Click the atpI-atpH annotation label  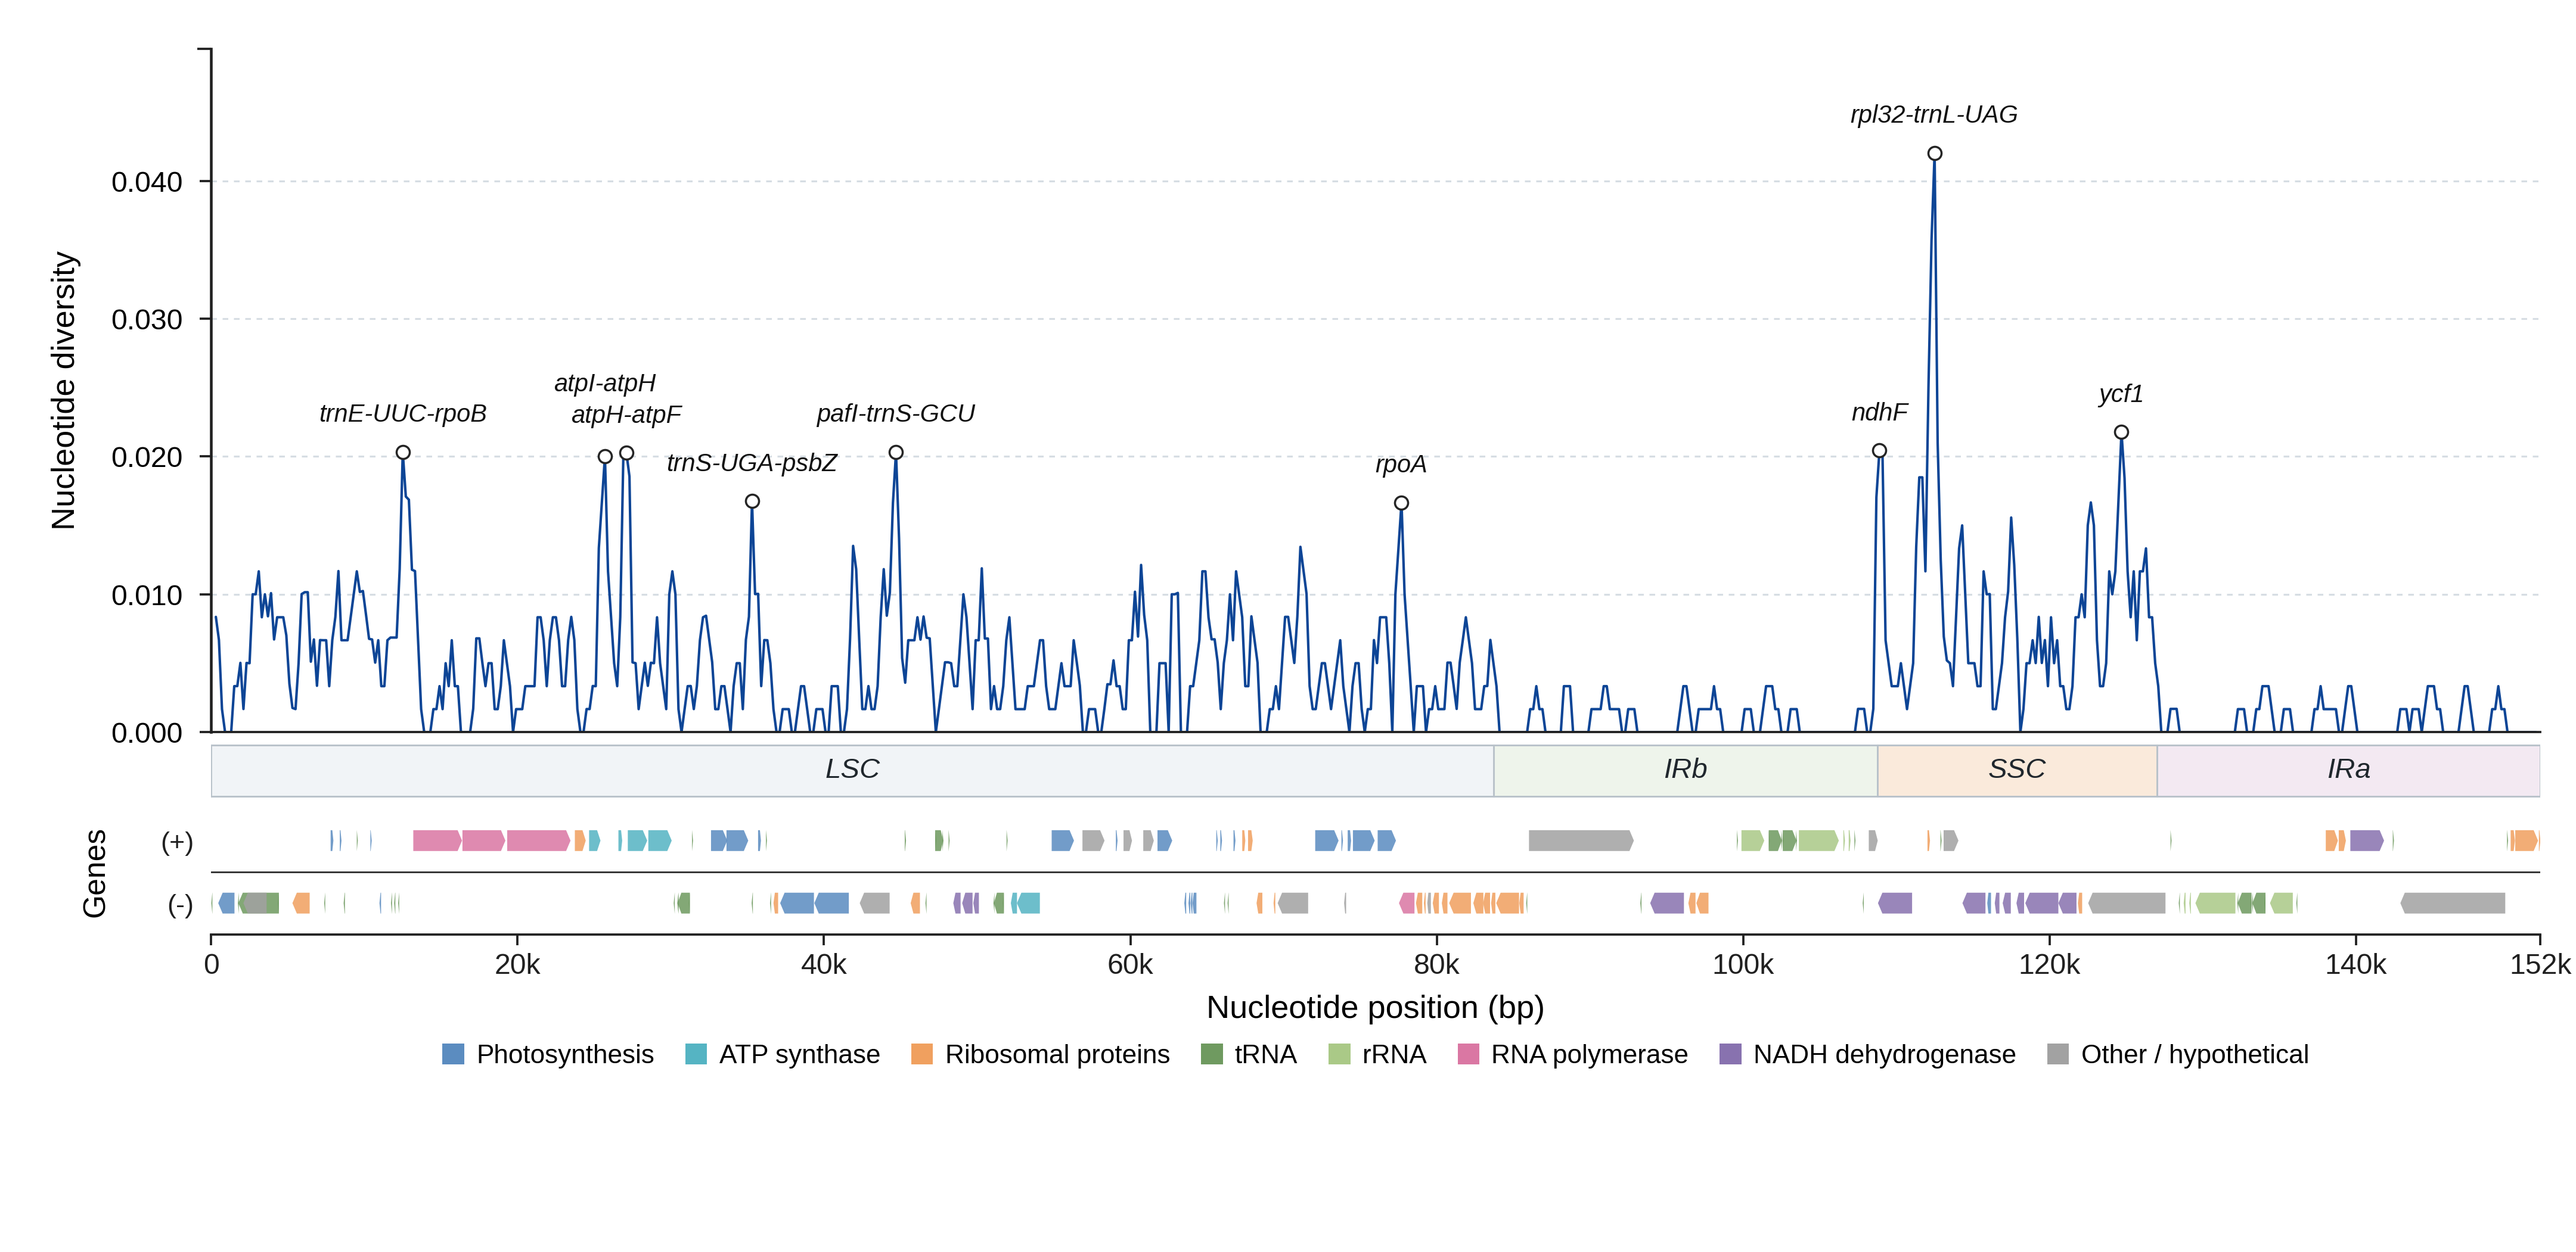(x=605, y=383)
